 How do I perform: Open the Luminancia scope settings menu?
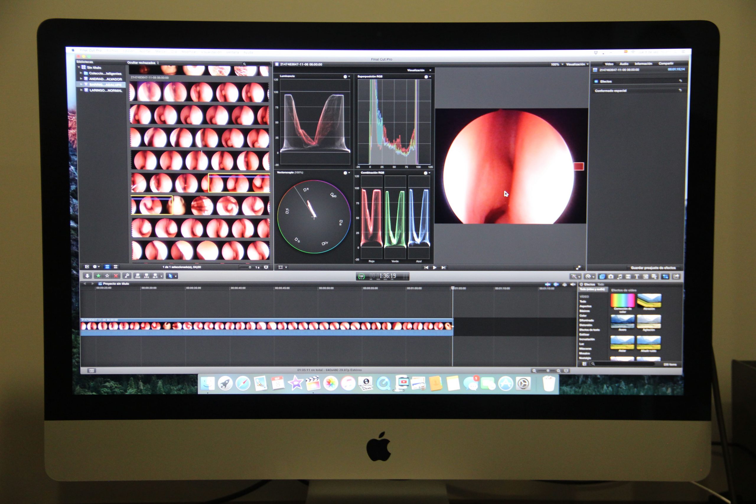(x=346, y=76)
